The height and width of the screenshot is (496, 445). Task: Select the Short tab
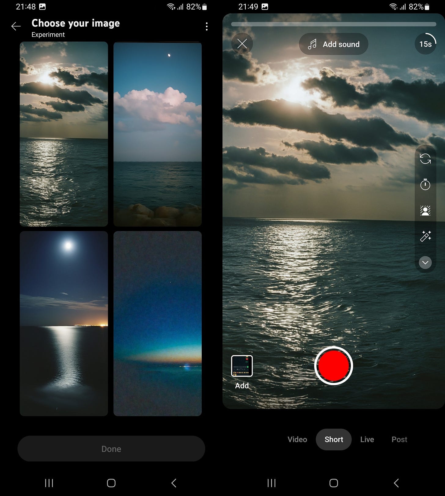coord(334,439)
